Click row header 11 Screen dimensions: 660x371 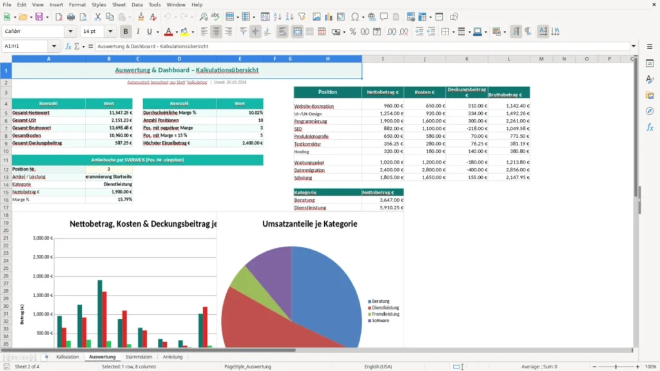(x=6, y=160)
